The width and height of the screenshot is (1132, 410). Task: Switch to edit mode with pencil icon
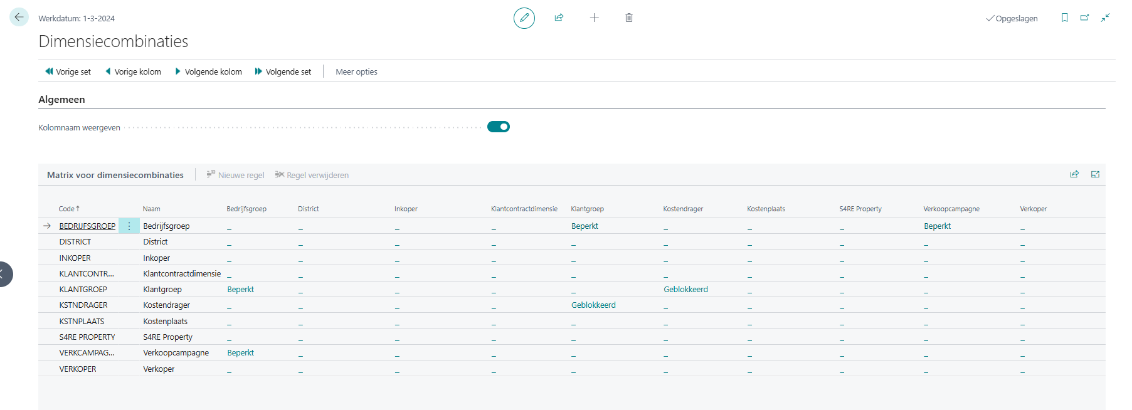coord(524,18)
